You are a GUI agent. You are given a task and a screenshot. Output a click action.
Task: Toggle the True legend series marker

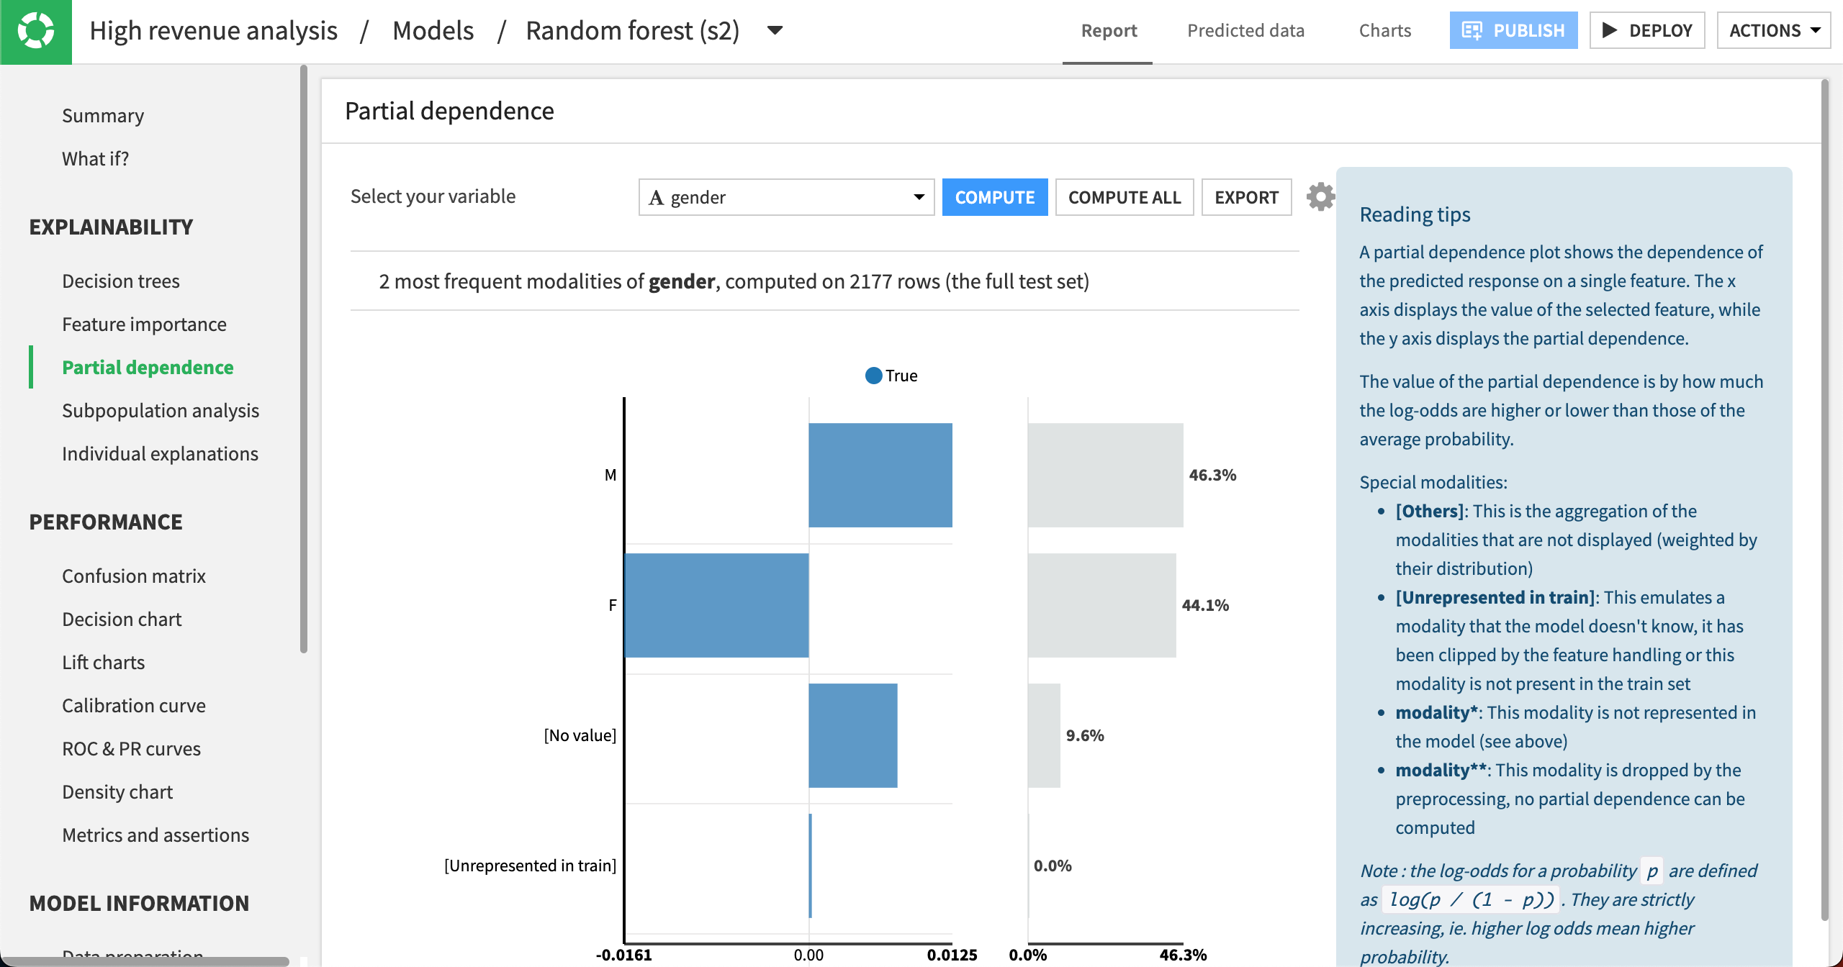click(873, 376)
